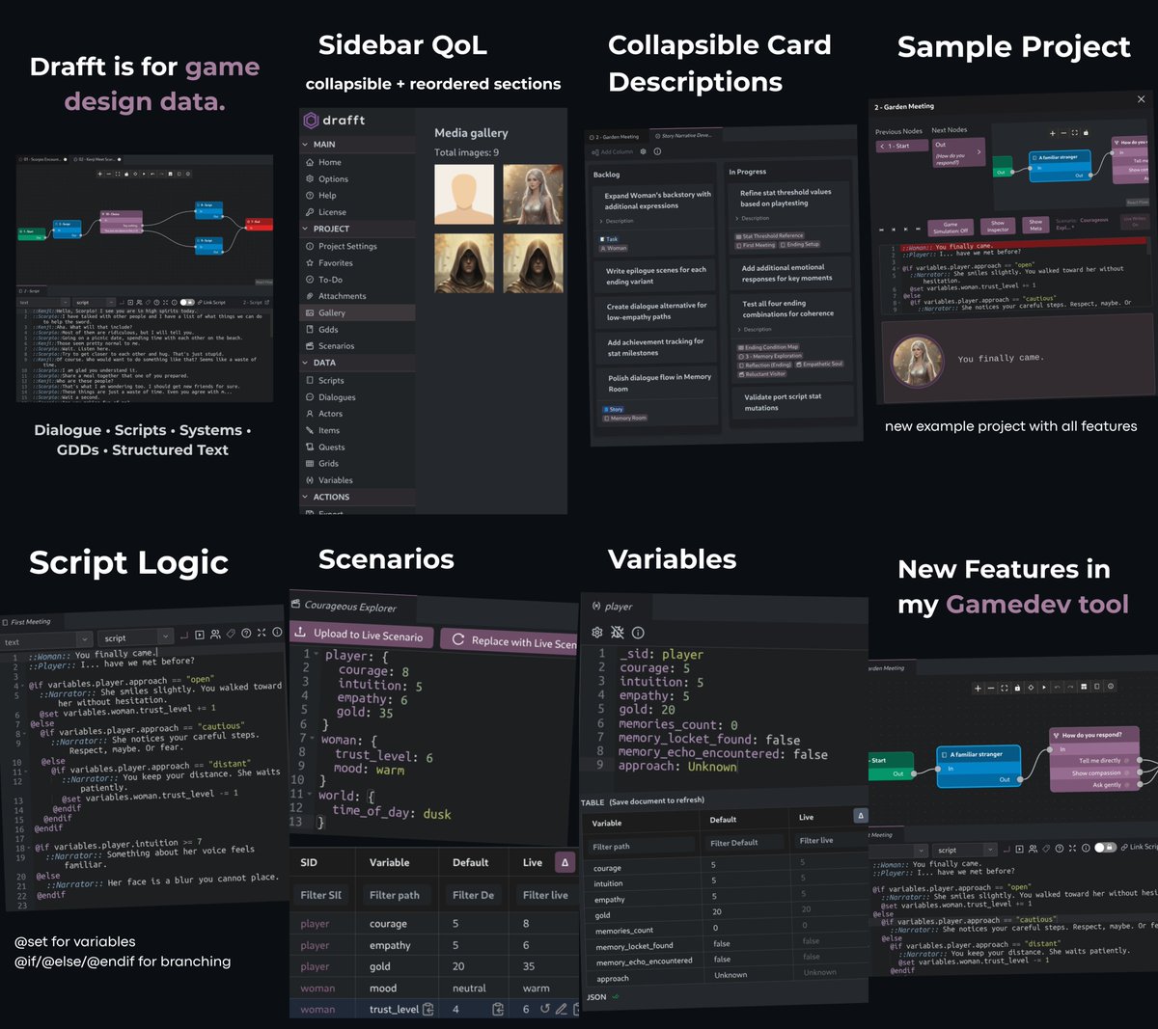
Task: Click the help icon in Script Logic toolbar
Action: 246,634
